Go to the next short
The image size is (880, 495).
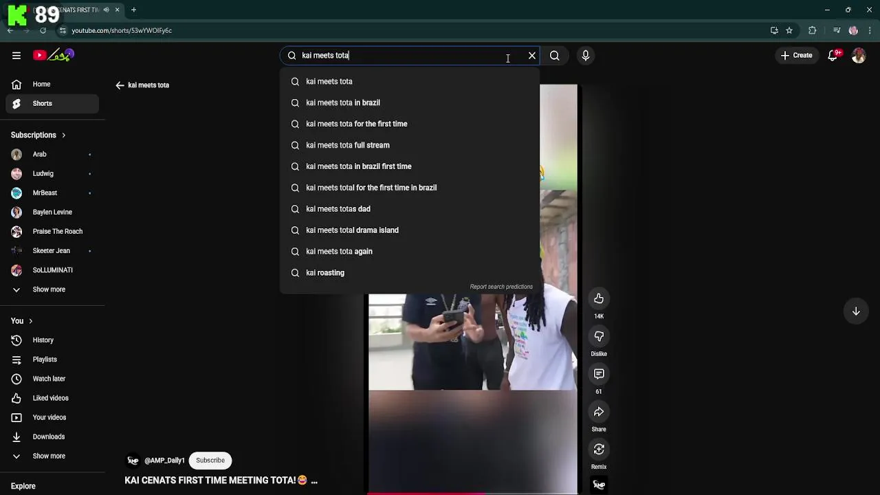click(x=856, y=311)
